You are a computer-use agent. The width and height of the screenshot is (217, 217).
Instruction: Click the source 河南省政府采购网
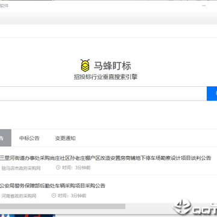tap(19, 196)
